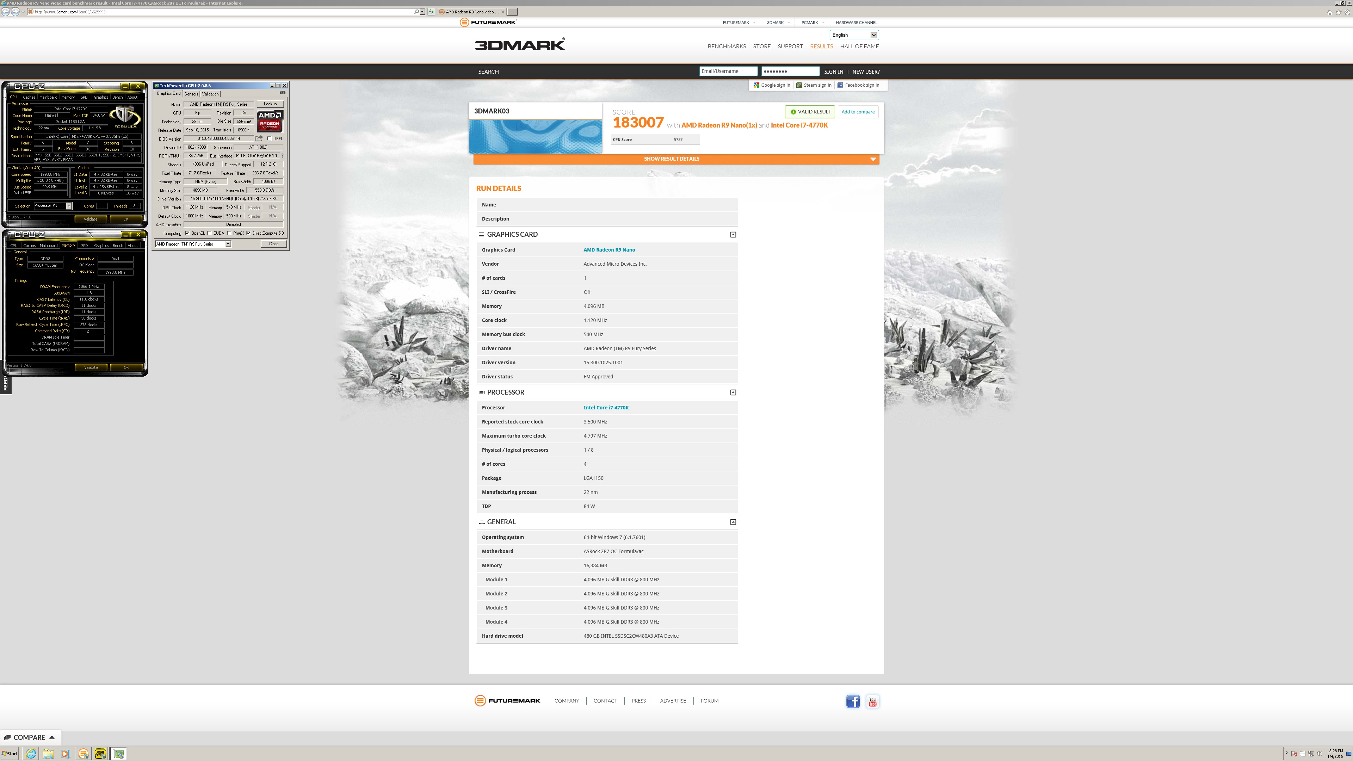The width and height of the screenshot is (1353, 761).
Task: Click the Futuremark logo in top bar
Action: coord(488,22)
